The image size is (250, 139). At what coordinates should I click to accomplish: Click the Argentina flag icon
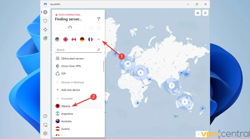point(57,114)
